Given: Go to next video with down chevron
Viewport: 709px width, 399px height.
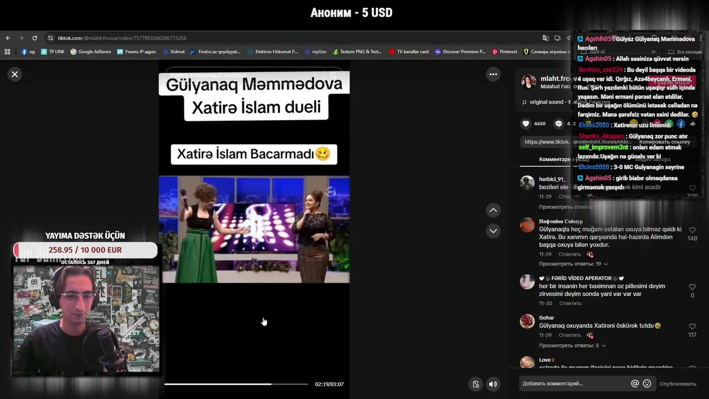Looking at the screenshot, I should tap(493, 231).
